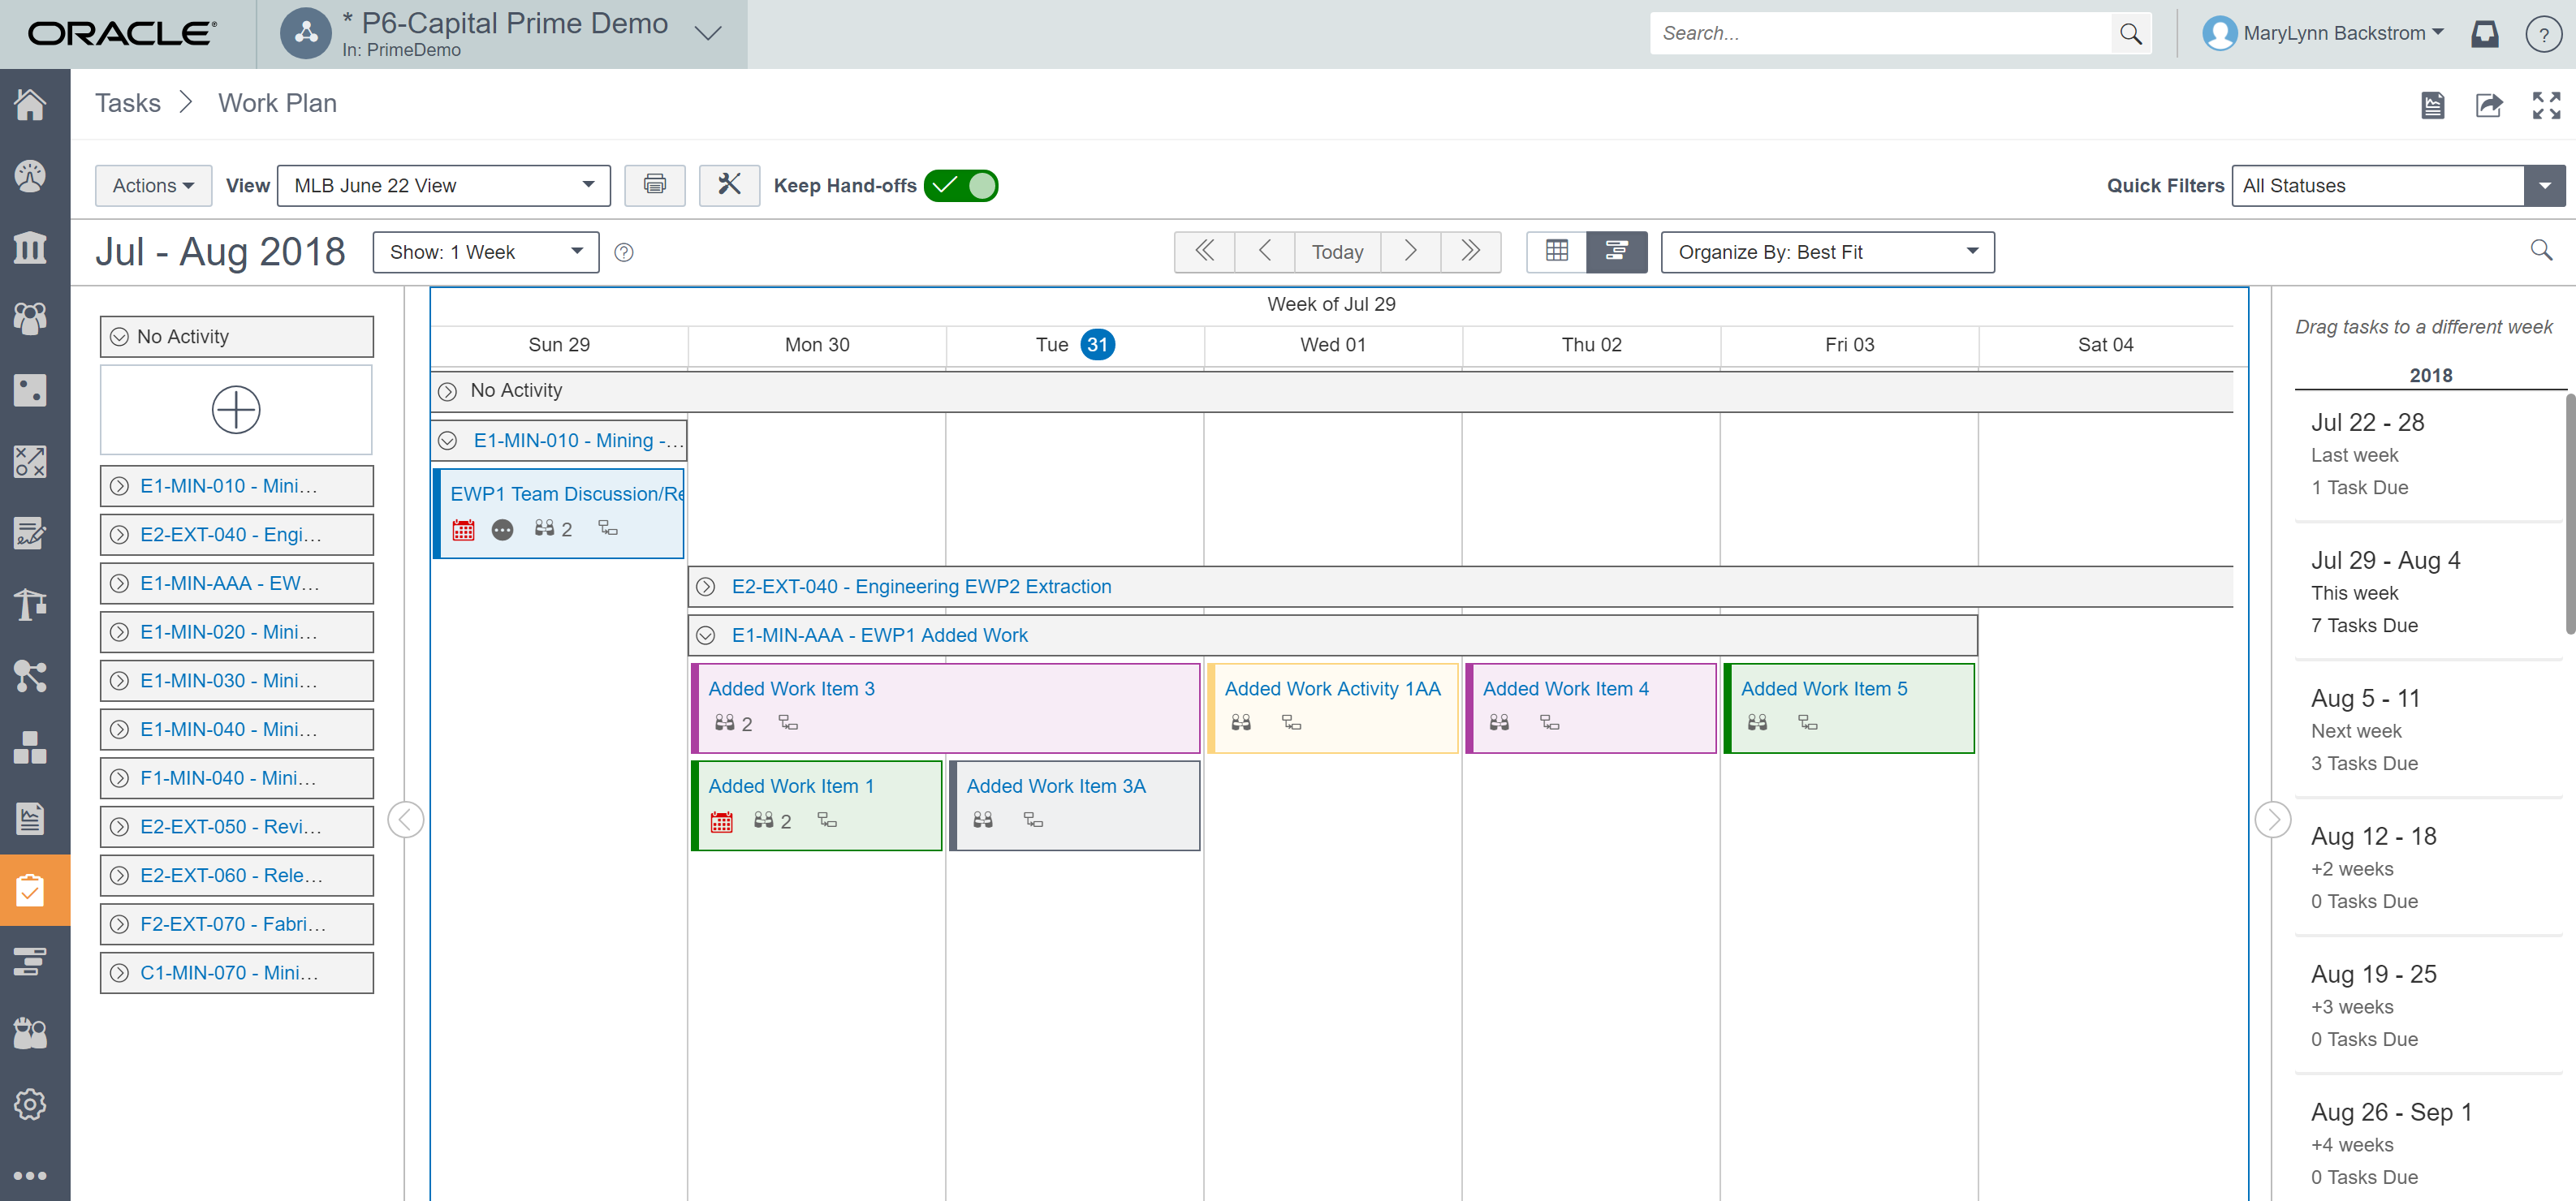The width and height of the screenshot is (2576, 1201).
Task: Disable the Keep Hand-offs toggle
Action: 961,185
